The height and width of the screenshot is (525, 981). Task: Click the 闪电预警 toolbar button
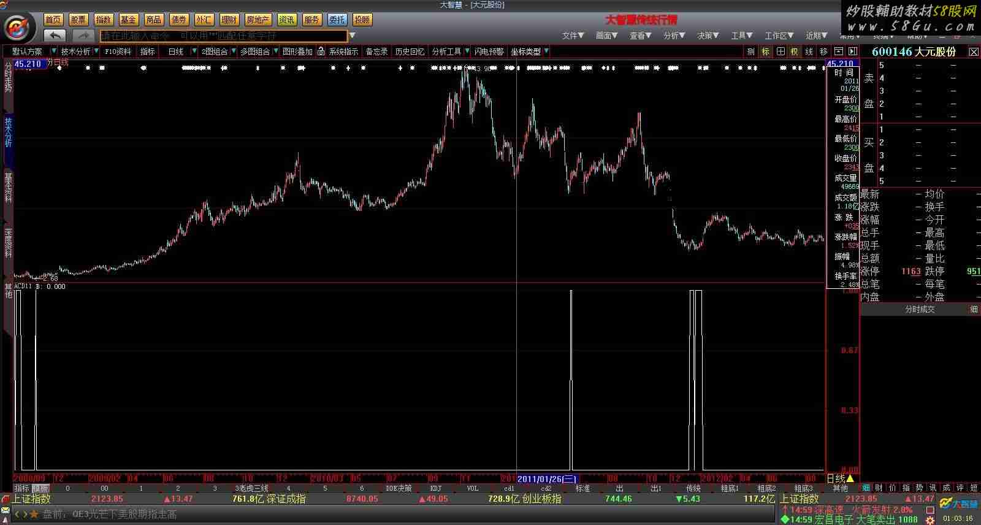pos(489,52)
